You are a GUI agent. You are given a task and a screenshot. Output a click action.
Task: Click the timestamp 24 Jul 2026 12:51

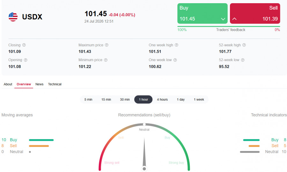(x=99, y=21)
